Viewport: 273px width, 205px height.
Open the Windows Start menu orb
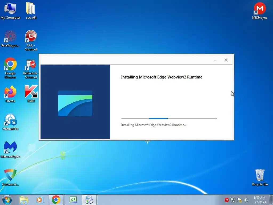pos(7,200)
